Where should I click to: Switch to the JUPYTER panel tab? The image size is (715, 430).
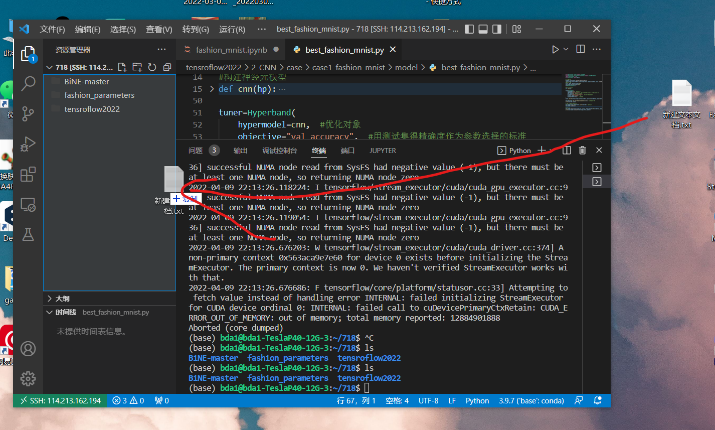tap(383, 151)
